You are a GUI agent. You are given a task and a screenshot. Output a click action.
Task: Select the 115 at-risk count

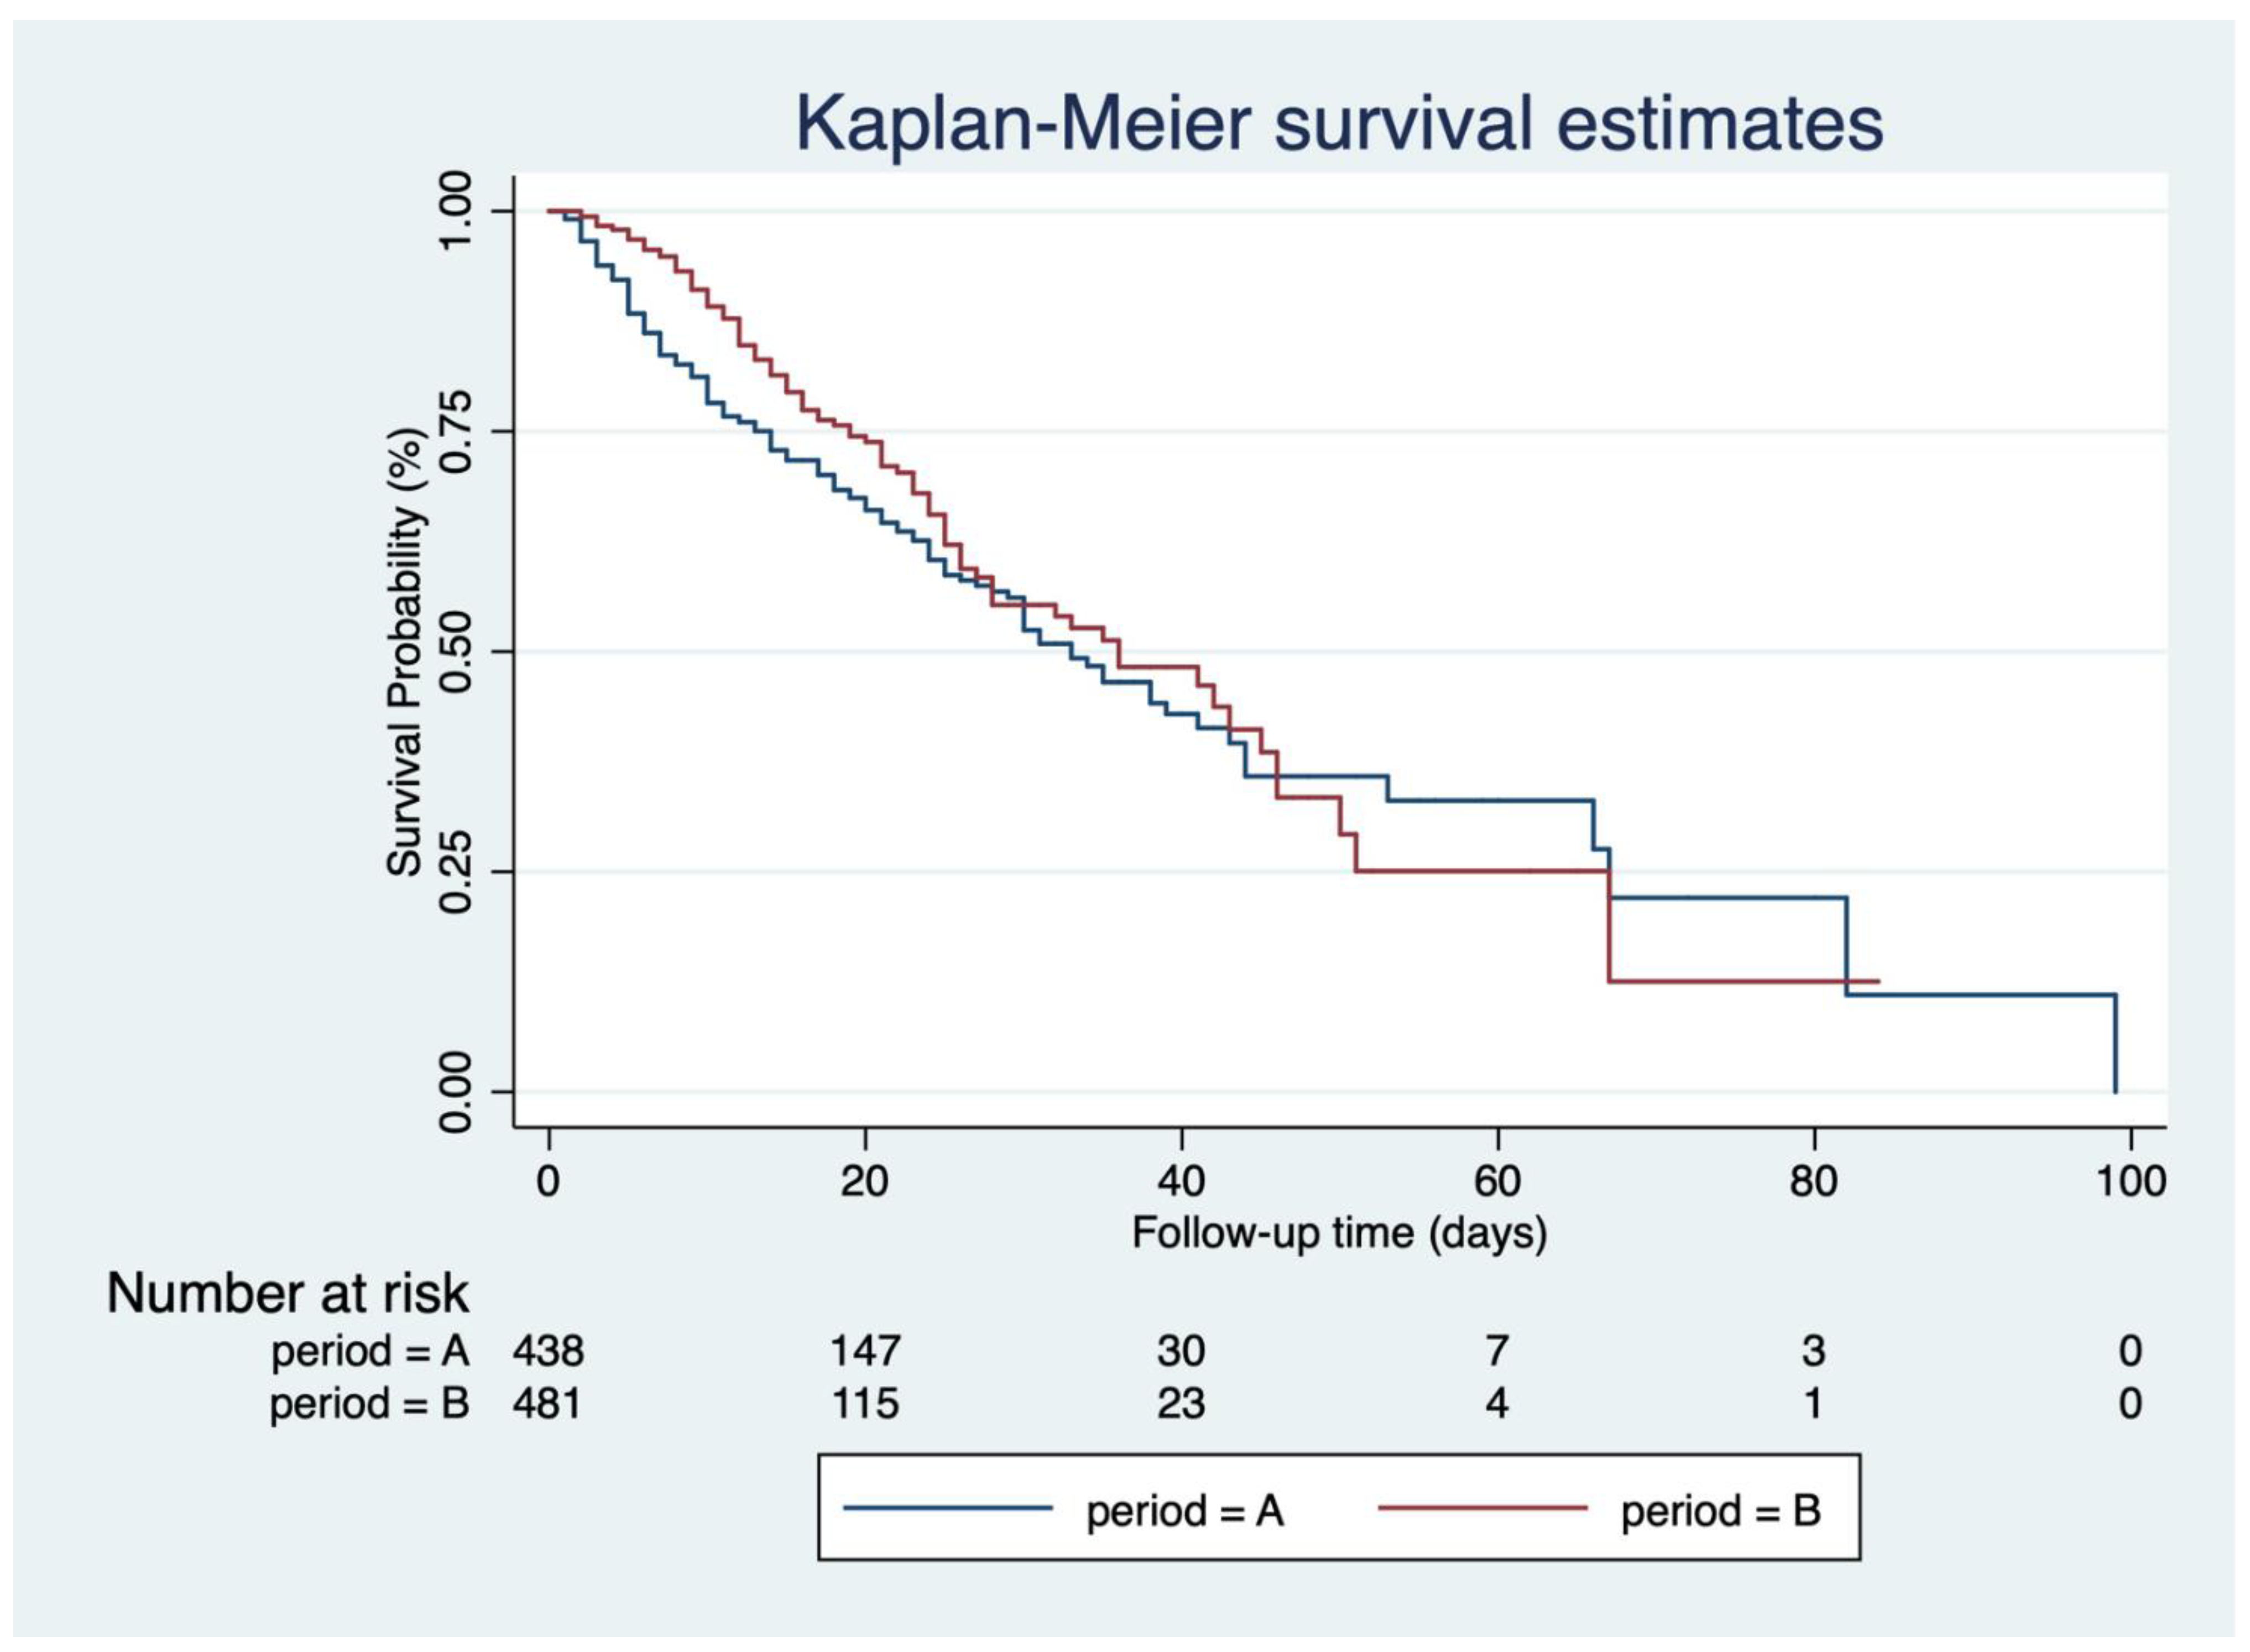click(865, 1404)
